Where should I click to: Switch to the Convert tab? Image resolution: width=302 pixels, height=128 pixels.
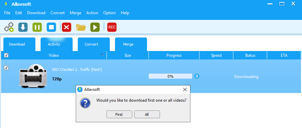click(94, 44)
